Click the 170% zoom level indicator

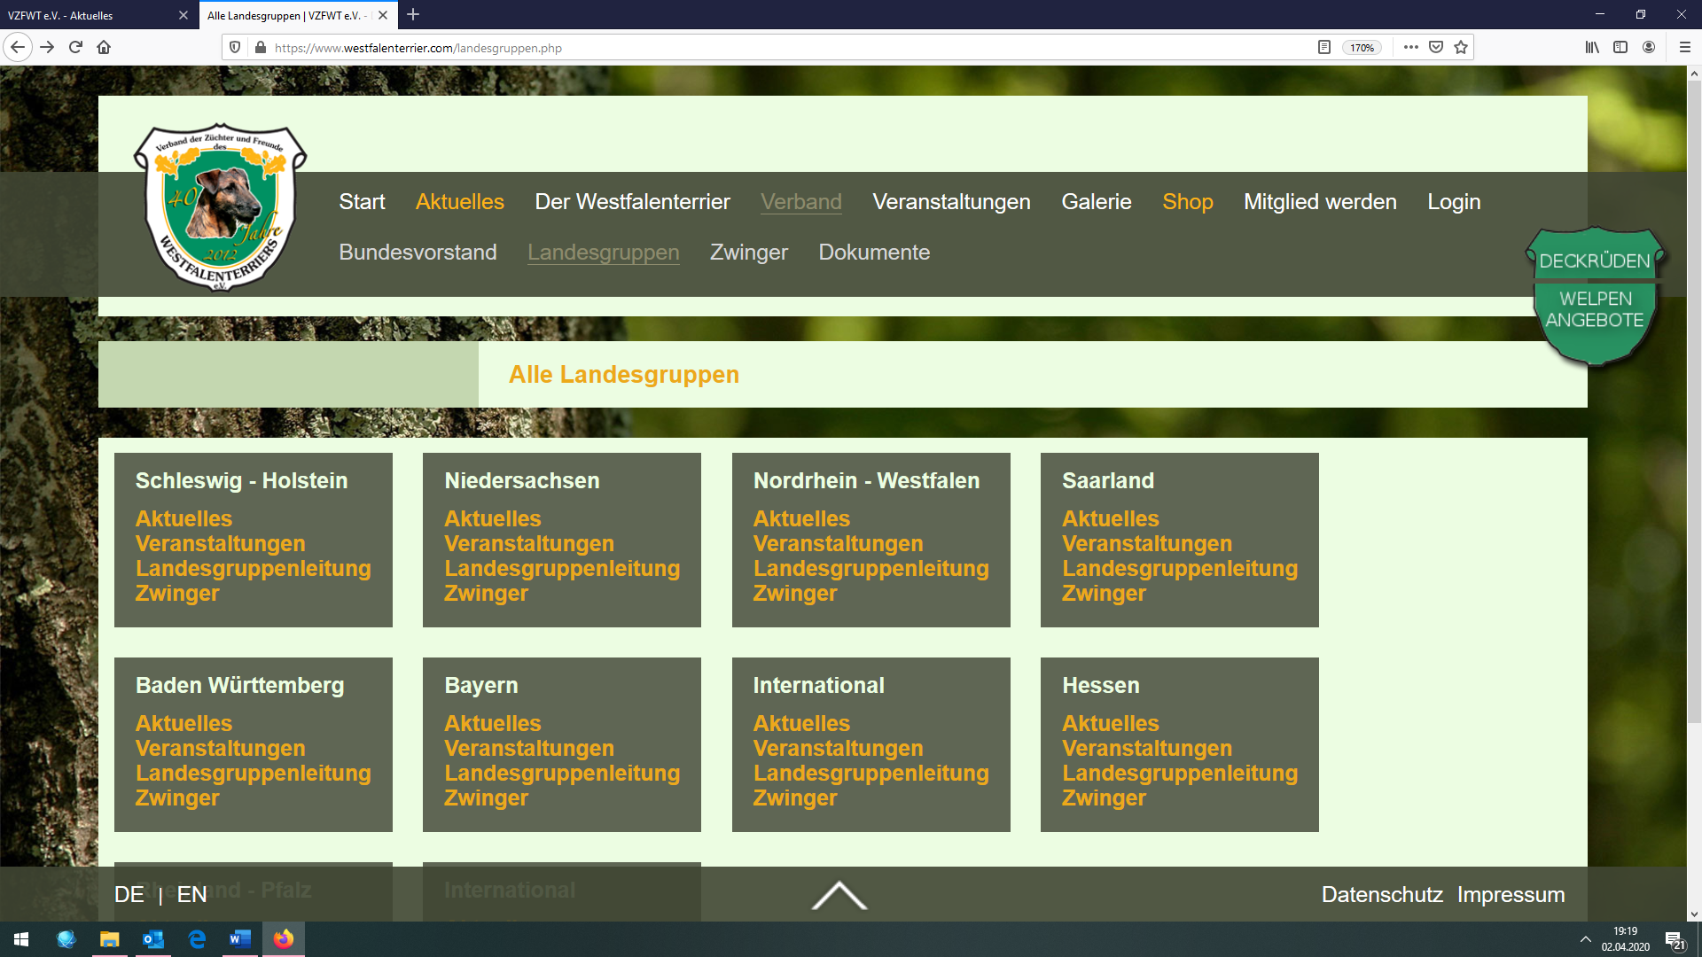(x=1362, y=48)
